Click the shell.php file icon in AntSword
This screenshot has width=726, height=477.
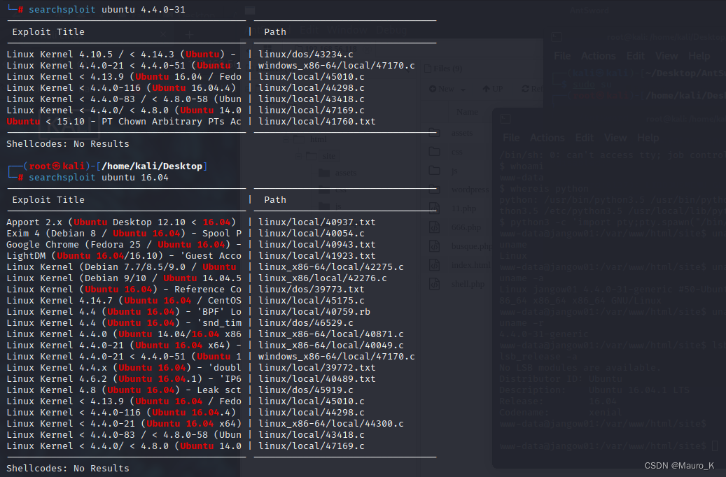click(434, 283)
